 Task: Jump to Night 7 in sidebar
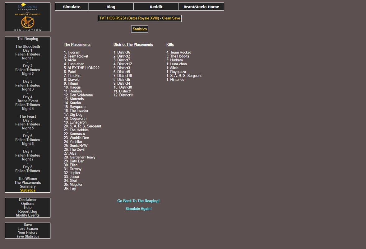(x=28, y=159)
